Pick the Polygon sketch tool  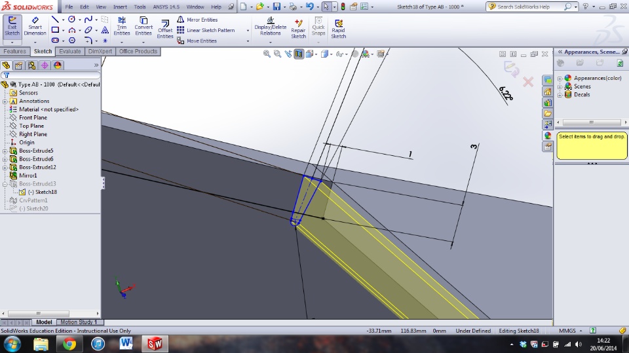tap(72, 41)
